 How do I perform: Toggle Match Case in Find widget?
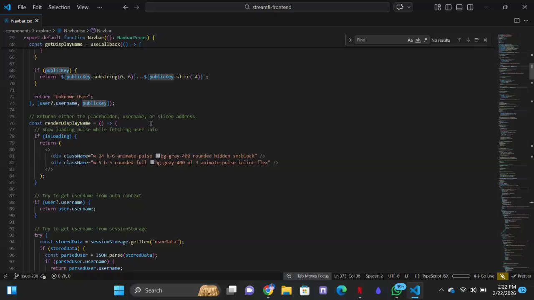(410, 40)
